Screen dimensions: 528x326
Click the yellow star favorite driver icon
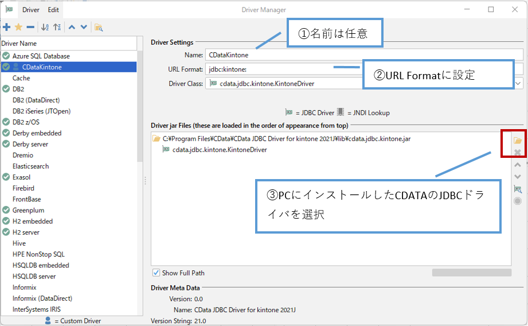tap(18, 27)
